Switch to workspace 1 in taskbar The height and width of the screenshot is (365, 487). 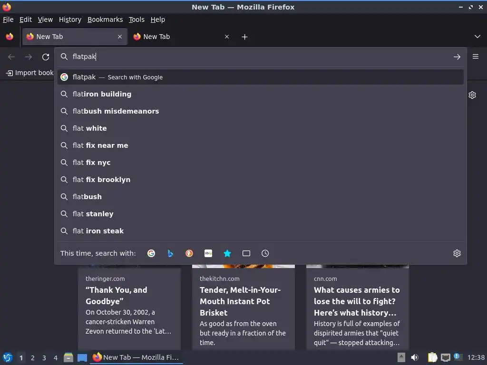[21, 358]
